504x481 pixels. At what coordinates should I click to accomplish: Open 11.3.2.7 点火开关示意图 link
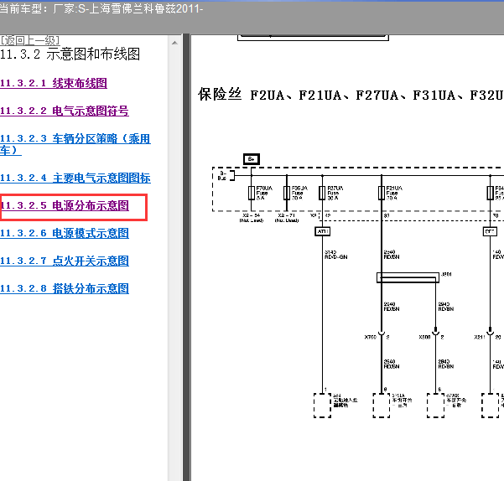click(x=65, y=261)
